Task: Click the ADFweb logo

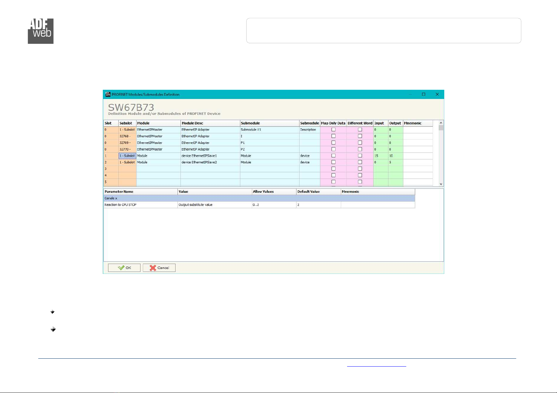Action: coord(41,31)
